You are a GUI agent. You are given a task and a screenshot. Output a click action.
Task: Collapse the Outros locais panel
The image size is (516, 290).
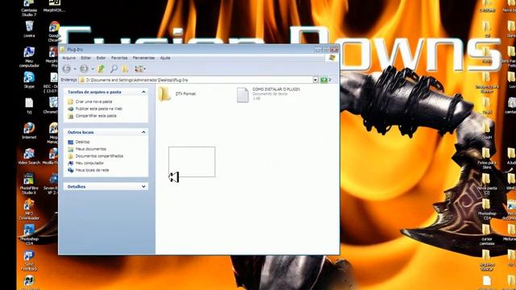click(x=144, y=132)
